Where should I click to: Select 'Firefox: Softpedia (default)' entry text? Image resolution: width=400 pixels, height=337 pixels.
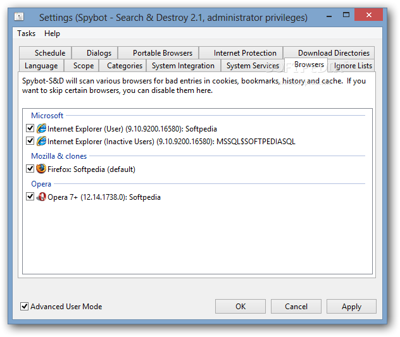click(x=91, y=169)
